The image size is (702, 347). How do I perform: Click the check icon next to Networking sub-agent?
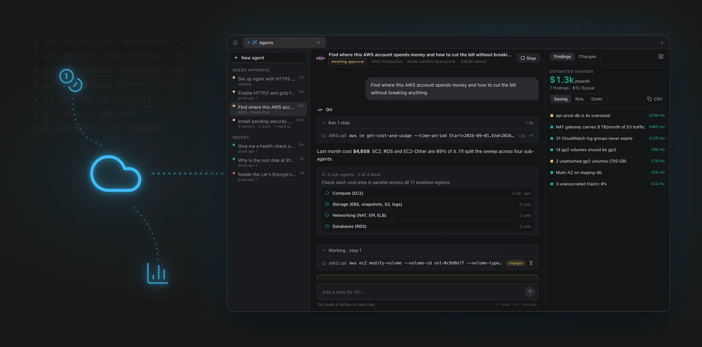click(327, 215)
